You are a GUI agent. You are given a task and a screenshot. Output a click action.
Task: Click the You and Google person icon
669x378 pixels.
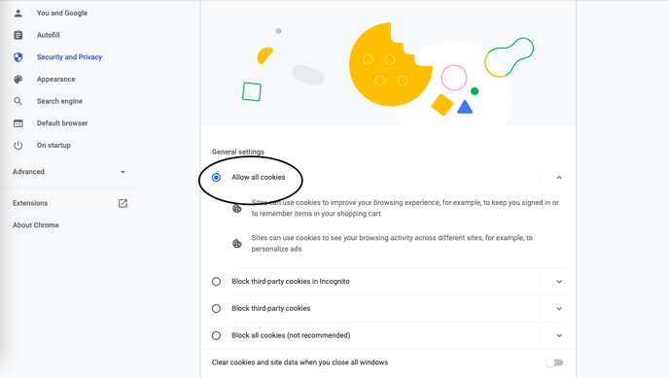pyautogui.click(x=18, y=14)
